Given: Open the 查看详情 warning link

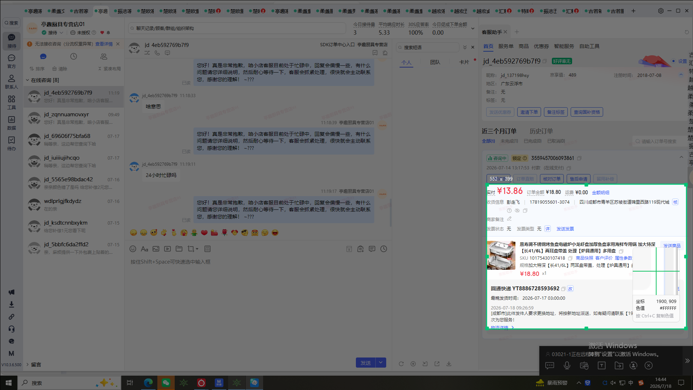Looking at the screenshot, I should coord(104,44).
